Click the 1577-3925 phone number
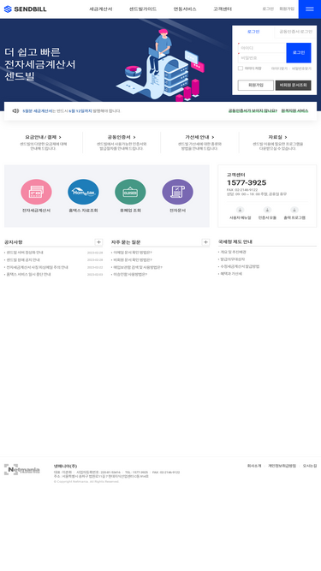Image resolution: width=321 pixels, height=571 pixels. tap(247, 183)
